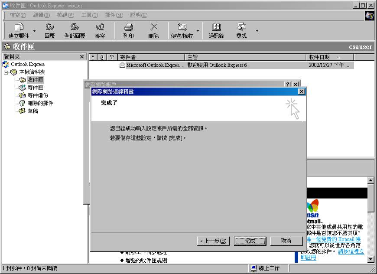Click the free Hotmail account link
Image resolution: width=377 pixels, height=274 pixels.
click(334, 239)
